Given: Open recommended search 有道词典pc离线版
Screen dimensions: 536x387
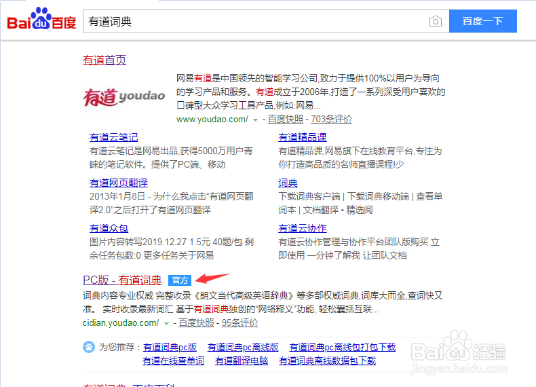Looking at the screenshot, I should pyautogui.click(x=243, y=348).
